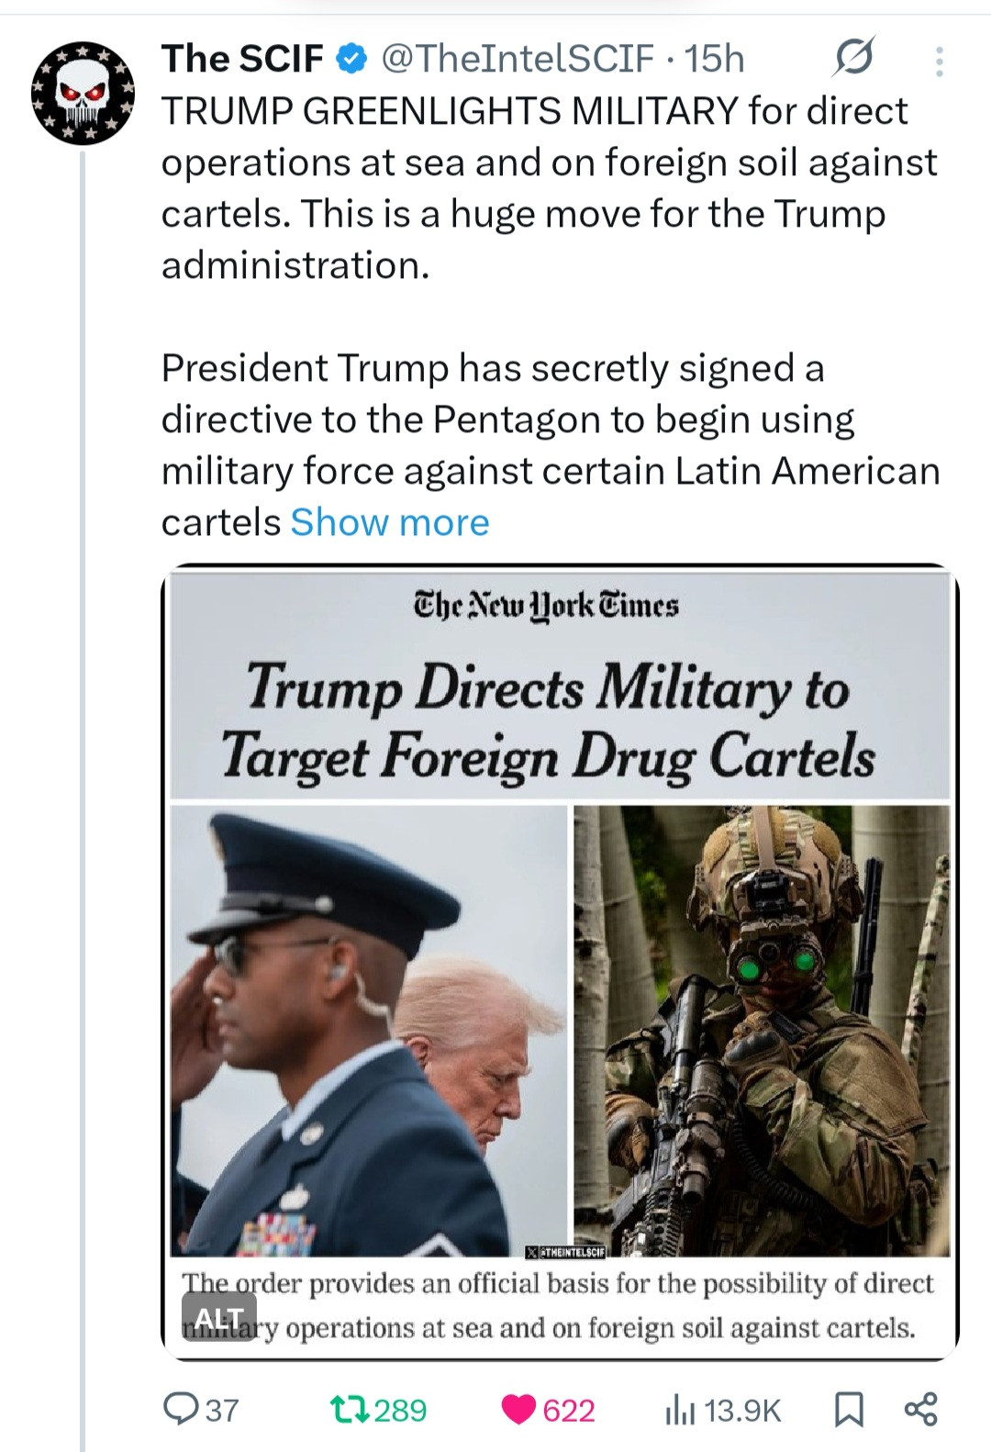Tap the night-vision soldier photo
The height and width of the screenshot is (1452, 991).
point(762,1028)
